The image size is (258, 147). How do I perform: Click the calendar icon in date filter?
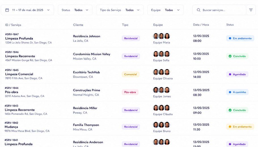7,10
